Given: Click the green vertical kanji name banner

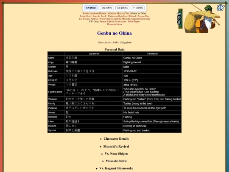Looking at the screenshot, I should [x=180, y=19].
